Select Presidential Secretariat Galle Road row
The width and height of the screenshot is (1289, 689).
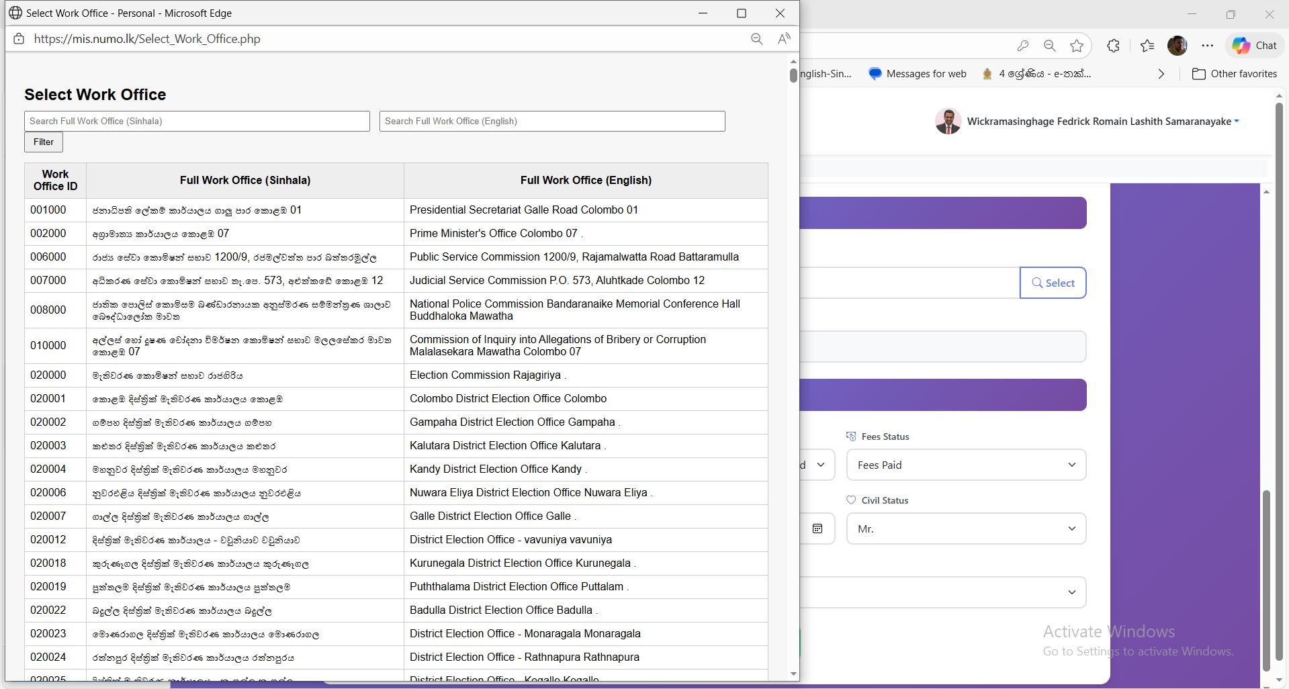(523, 210)
